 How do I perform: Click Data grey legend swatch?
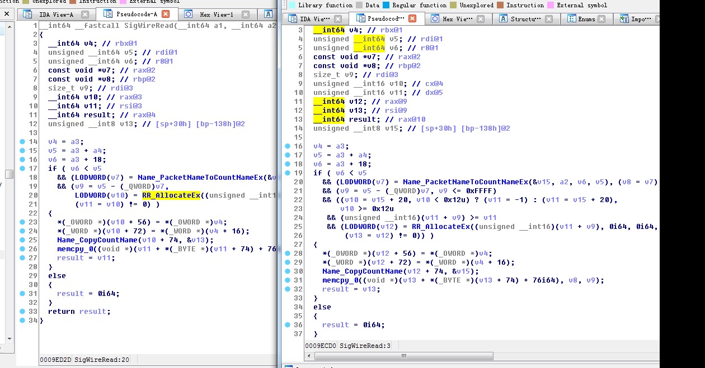point(359,5)
